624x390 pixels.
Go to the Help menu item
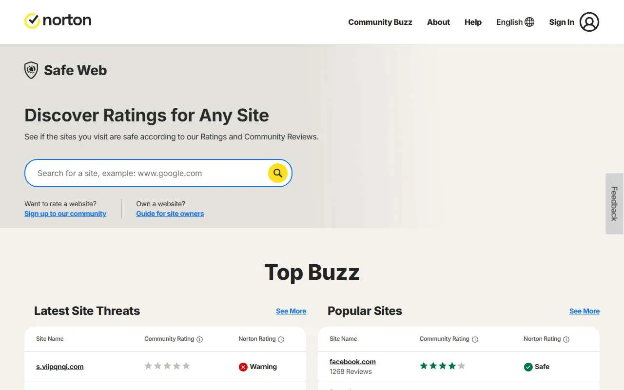[473, 22]
